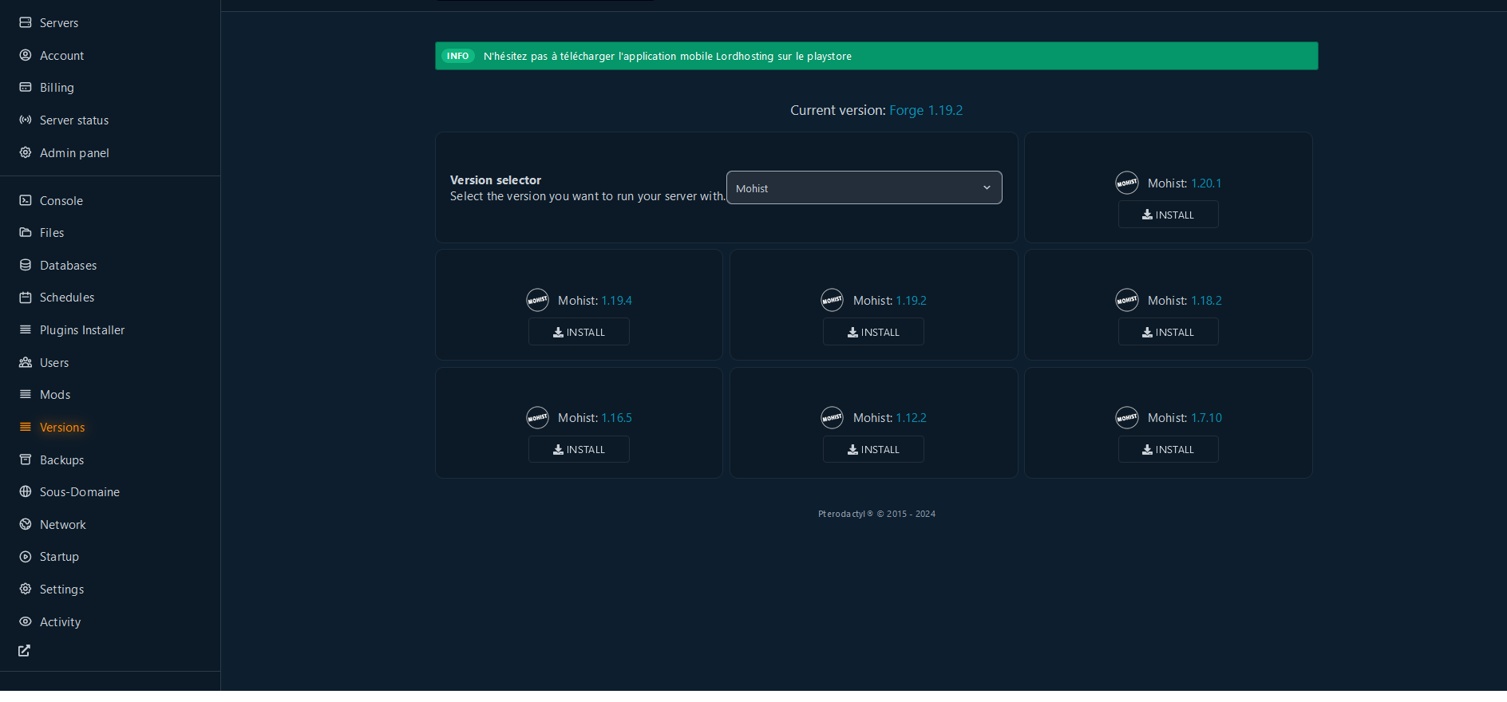1507x702 pixels.
Task: Click the Billing card icon
Action: [x=26, y=87]
